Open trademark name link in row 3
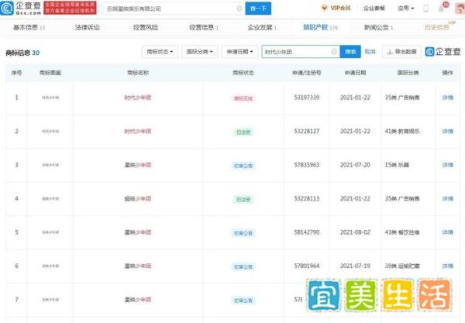This screenshot has height=323, width=465. tap(138, 165)
